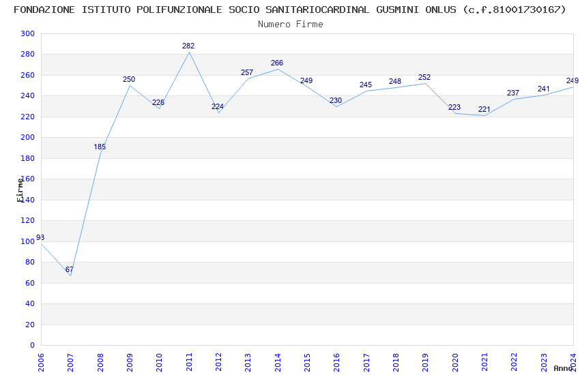
Task: Click the x-axis year label 2021
Action: click(x=484, y=363)
